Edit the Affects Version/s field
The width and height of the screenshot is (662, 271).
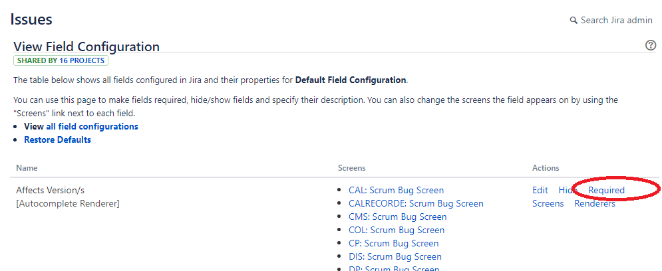pyautogui.click(x=540, y=190)
